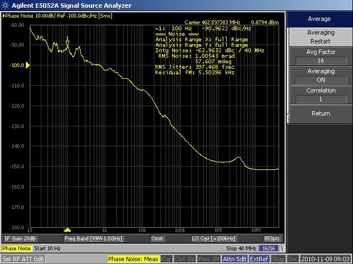353x264 pixels.
Task: Click RMS Jitter 397.468 fsec readout
Action: tap(195, 67)
